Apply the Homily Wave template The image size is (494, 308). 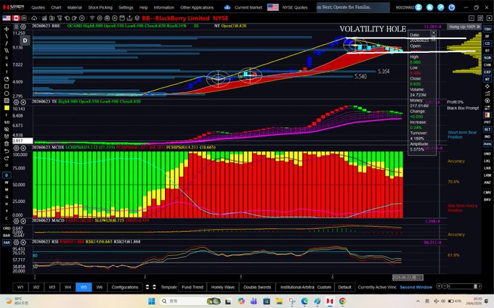223,287
